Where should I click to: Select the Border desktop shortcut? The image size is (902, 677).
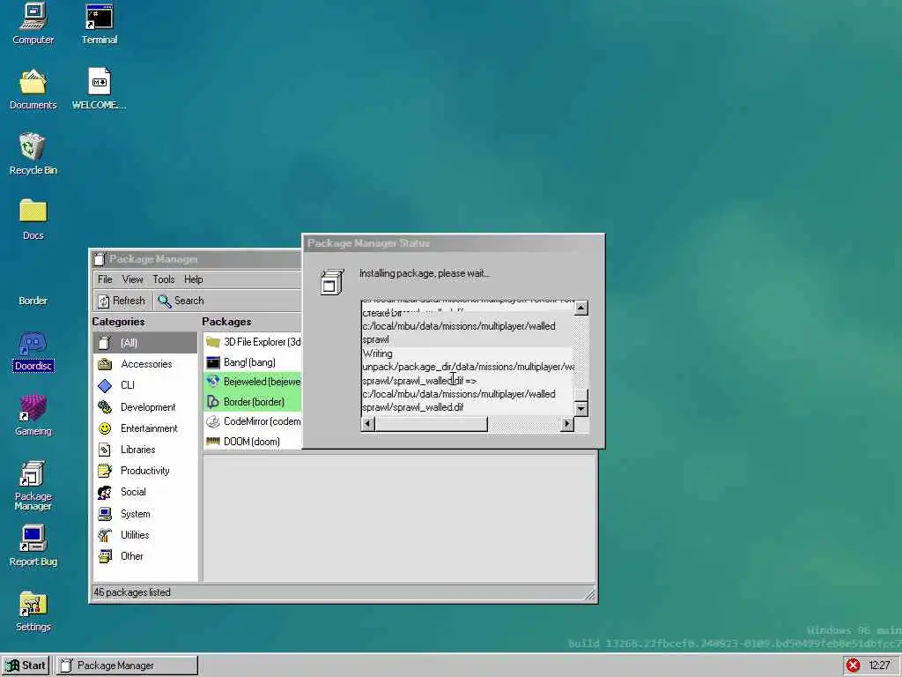coord(33,300)
